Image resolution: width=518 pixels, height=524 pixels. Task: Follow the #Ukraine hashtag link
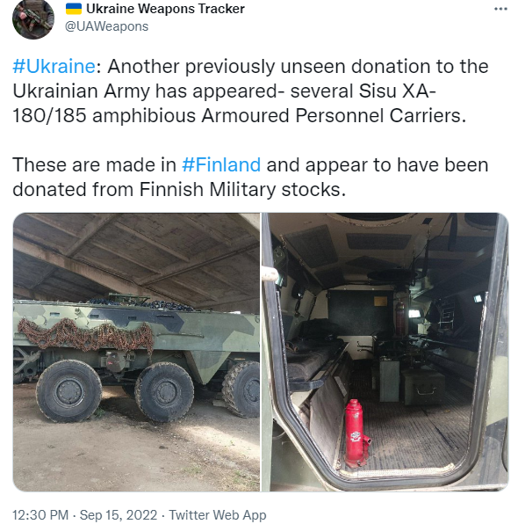click(x=54, y=66)
